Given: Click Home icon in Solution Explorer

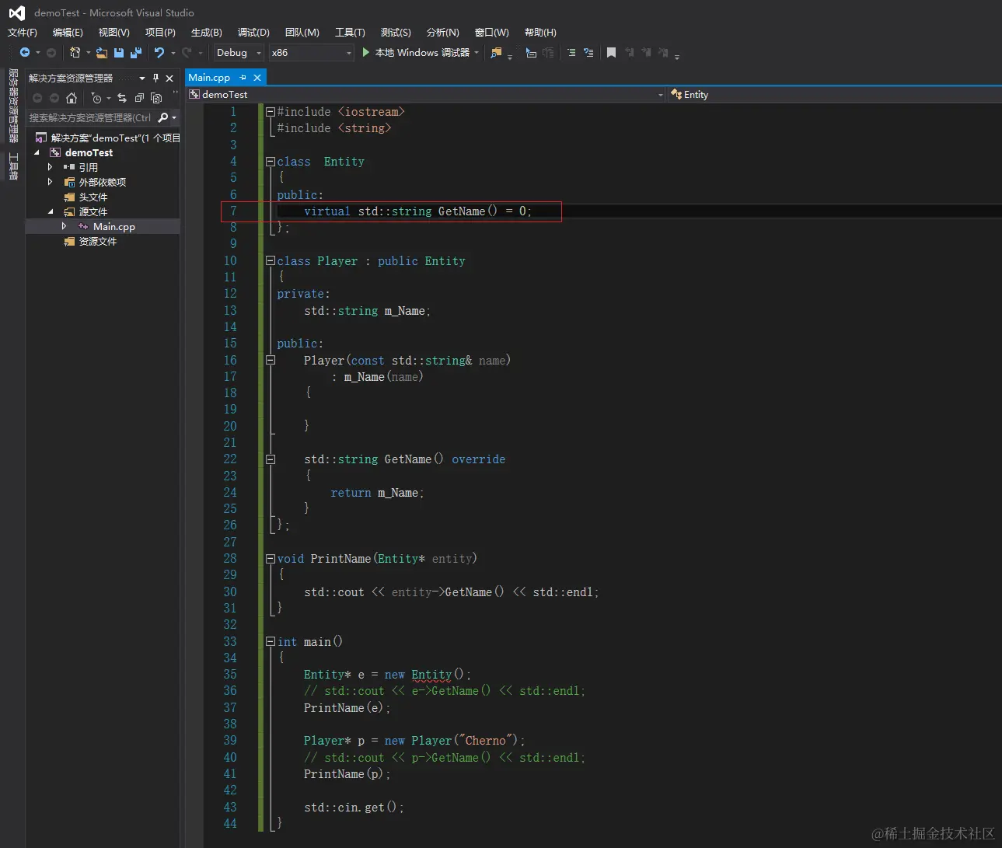Looking at the screenshot, I should [72, 98].
